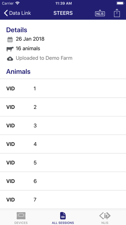Tap the Wi-Fi icon in status bar
The width and height of the screenshot is (126, 225).
click(18, 3)
